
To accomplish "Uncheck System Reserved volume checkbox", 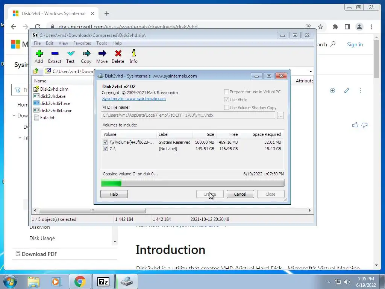I will pos(105,142).
